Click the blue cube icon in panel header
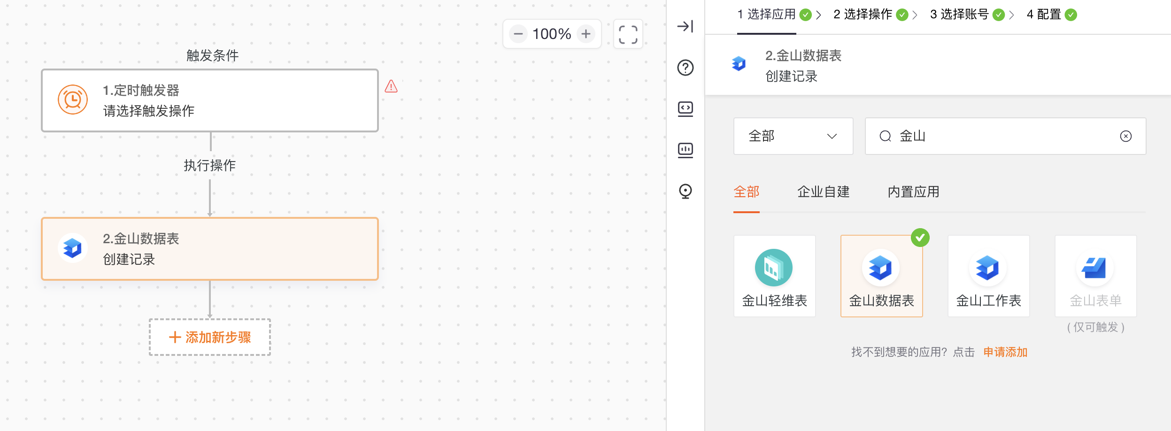The image size is (1171, 431). pos(739,64)
